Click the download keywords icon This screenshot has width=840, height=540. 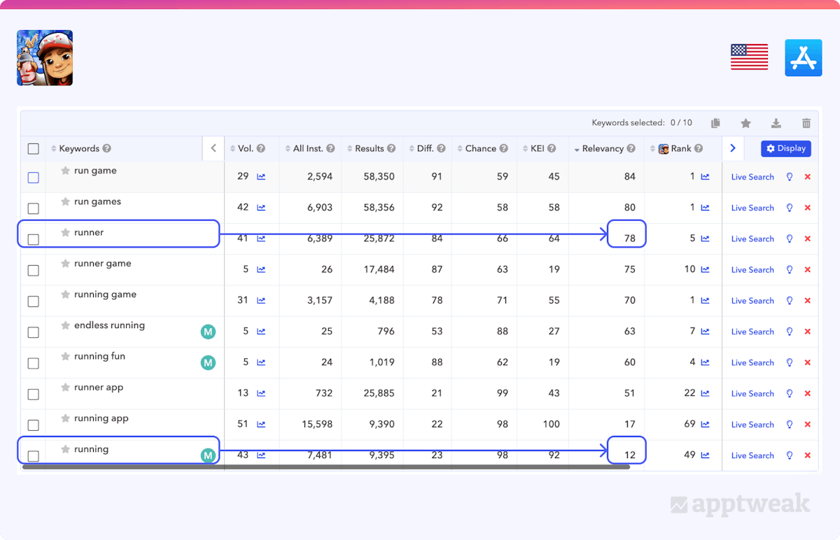(776, 123)
